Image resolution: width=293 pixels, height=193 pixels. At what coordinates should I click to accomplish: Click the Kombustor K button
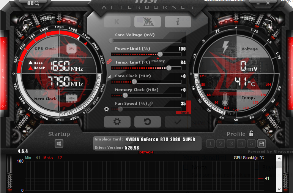(117, 22)
